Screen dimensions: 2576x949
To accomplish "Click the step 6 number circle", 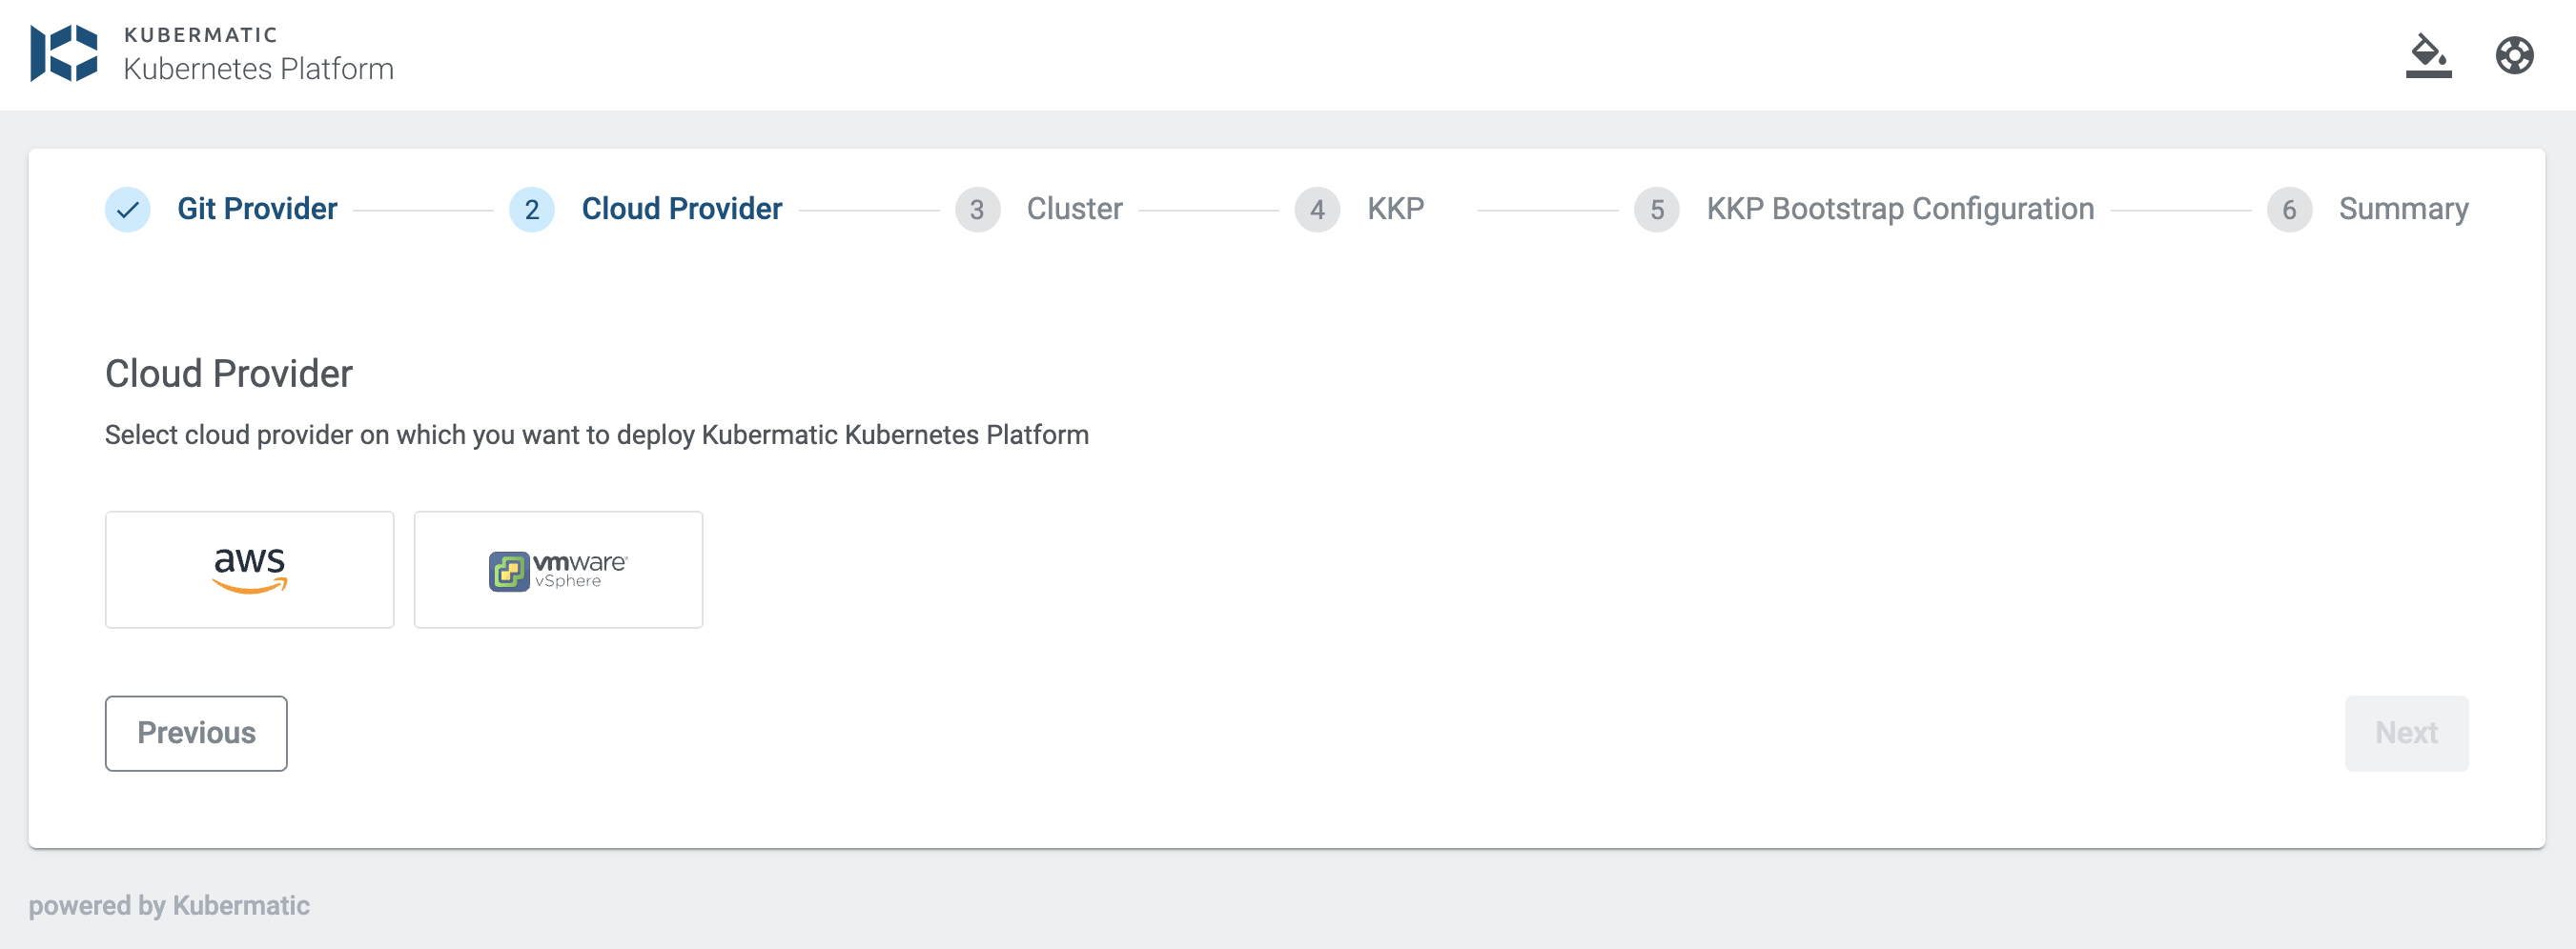I will [2289, 210].
